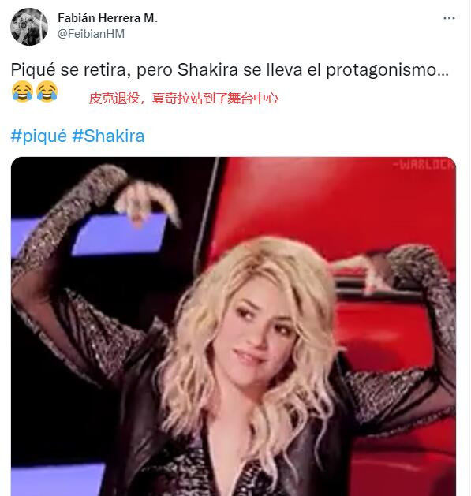Viewport: 471px width, 496px height.
Task: Click "Piqué" at the start of the tweet
Action: pos(33,69)
